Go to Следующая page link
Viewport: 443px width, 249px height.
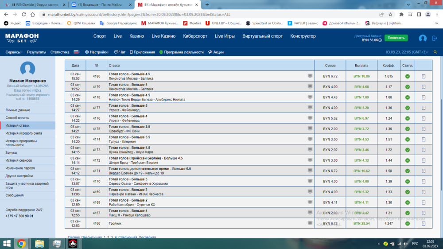(128, 237)
